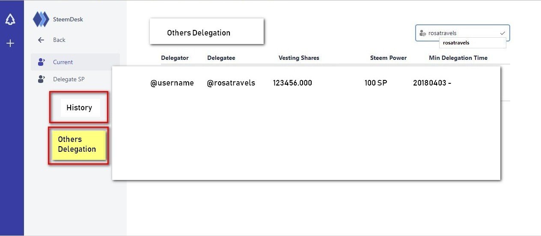
Task: Open the History section
Action: (79, 108)
